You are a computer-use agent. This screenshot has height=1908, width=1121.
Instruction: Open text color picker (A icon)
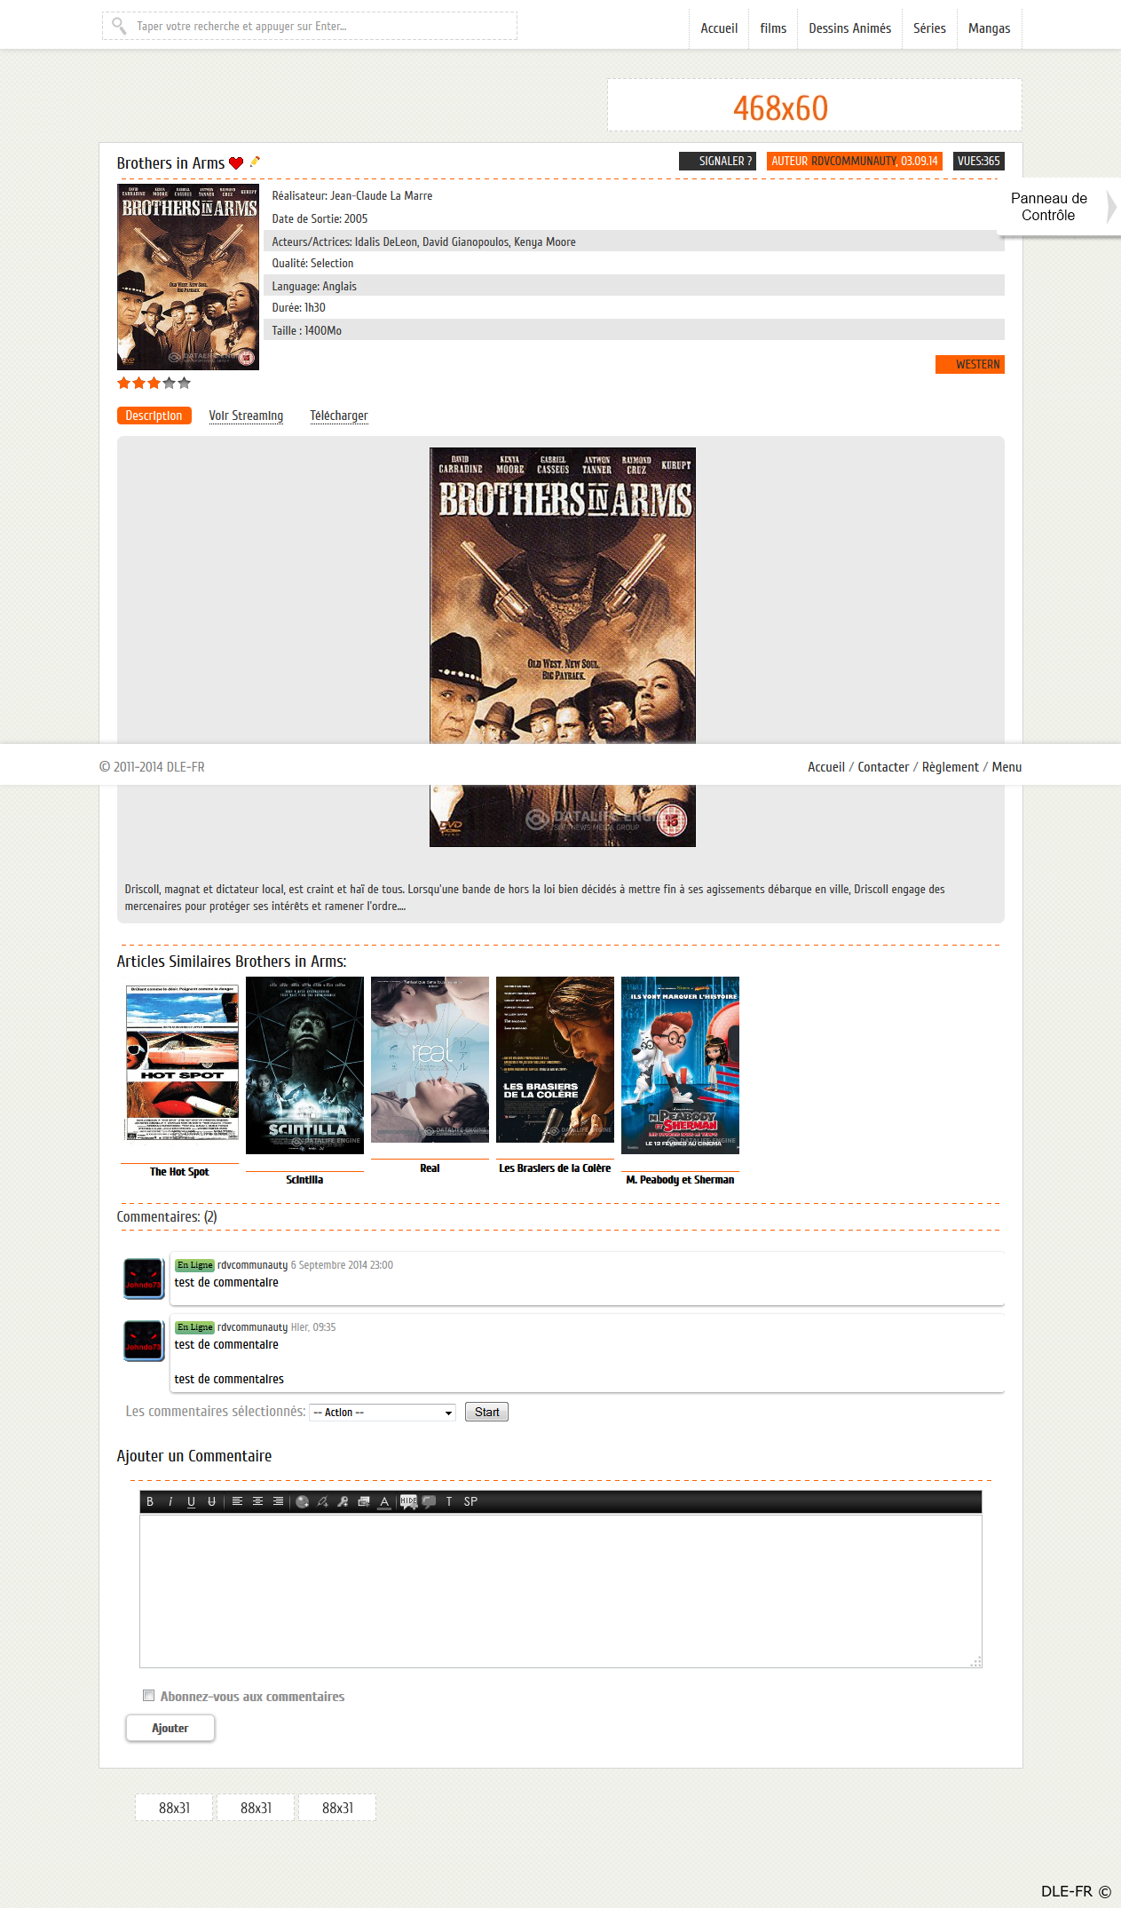coord(384,1501)
